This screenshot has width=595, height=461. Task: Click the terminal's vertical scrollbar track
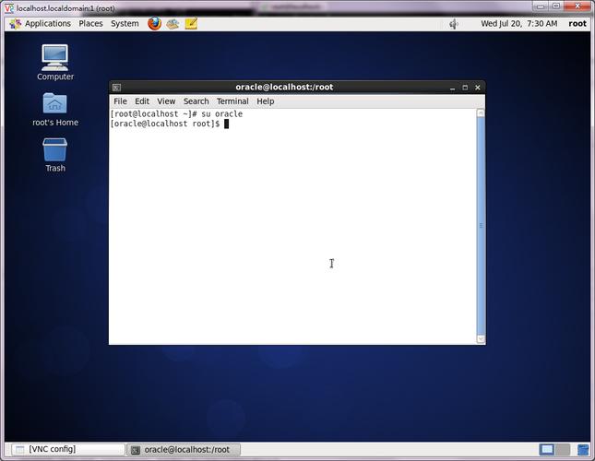tap(481, 277)
